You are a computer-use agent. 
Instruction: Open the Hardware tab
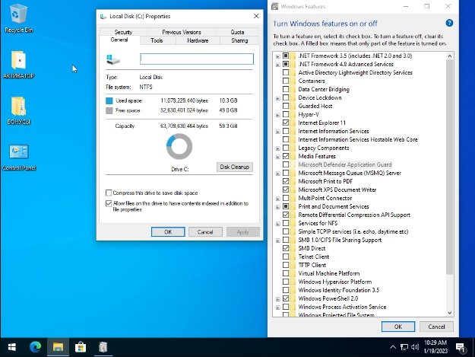[x=198, y=40]
